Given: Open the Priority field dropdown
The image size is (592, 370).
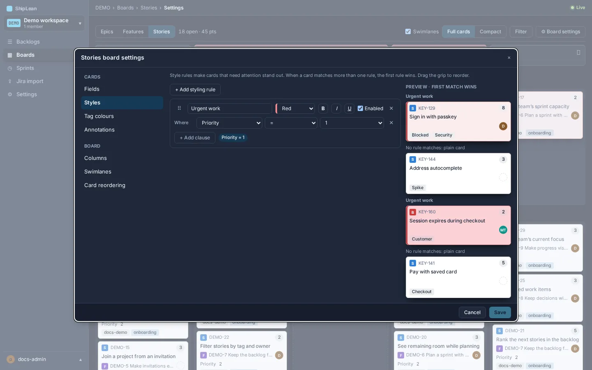Looking at the screenshot, I should [229, 123].
